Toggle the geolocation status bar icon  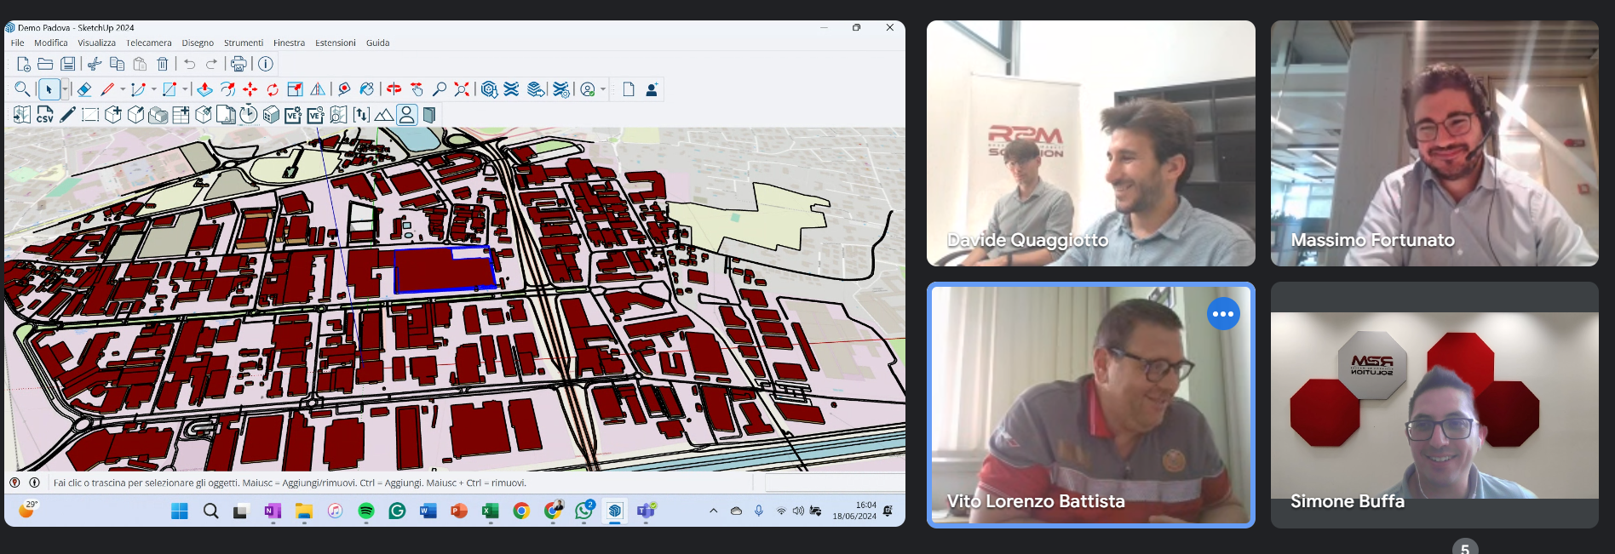pyautogui.click(x=14, y=483)
